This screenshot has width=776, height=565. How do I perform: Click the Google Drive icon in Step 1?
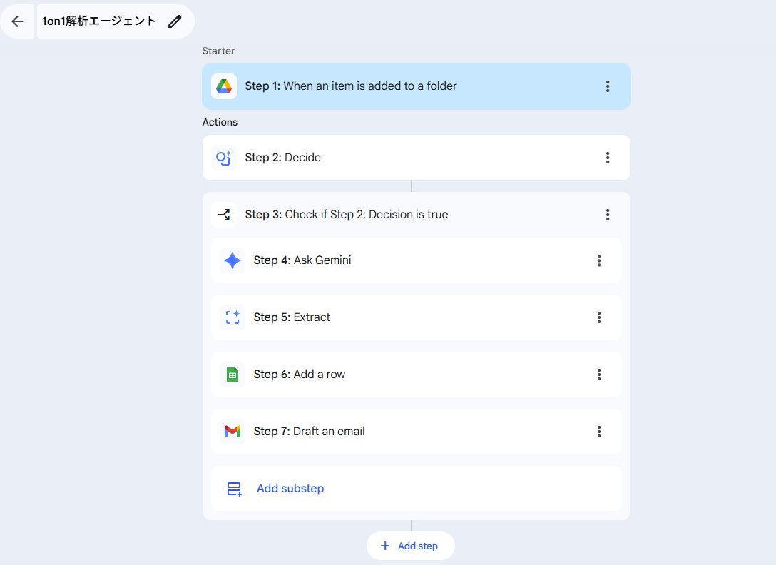[x=224, y=86]
